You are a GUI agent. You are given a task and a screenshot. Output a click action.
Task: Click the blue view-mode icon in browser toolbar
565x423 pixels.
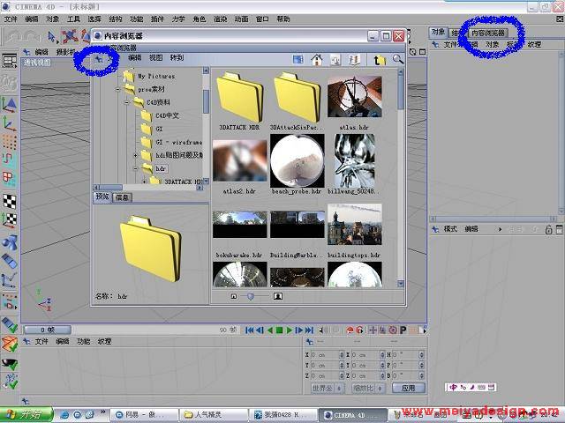coord(298,59)
